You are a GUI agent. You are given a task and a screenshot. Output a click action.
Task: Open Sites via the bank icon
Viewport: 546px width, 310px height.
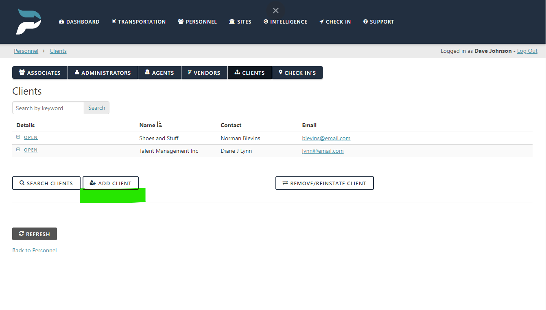pos(231,22)
